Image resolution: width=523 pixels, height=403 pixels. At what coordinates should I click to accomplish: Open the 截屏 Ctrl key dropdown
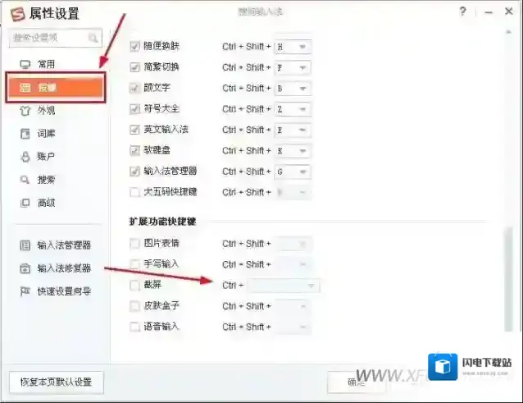pos(284,286)
